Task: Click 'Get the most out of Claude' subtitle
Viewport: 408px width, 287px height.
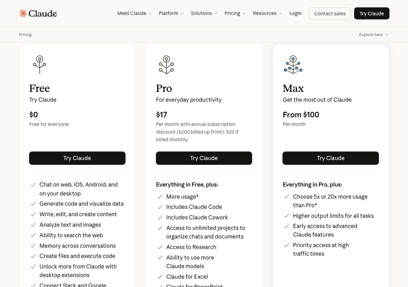Action: (317, 100)
